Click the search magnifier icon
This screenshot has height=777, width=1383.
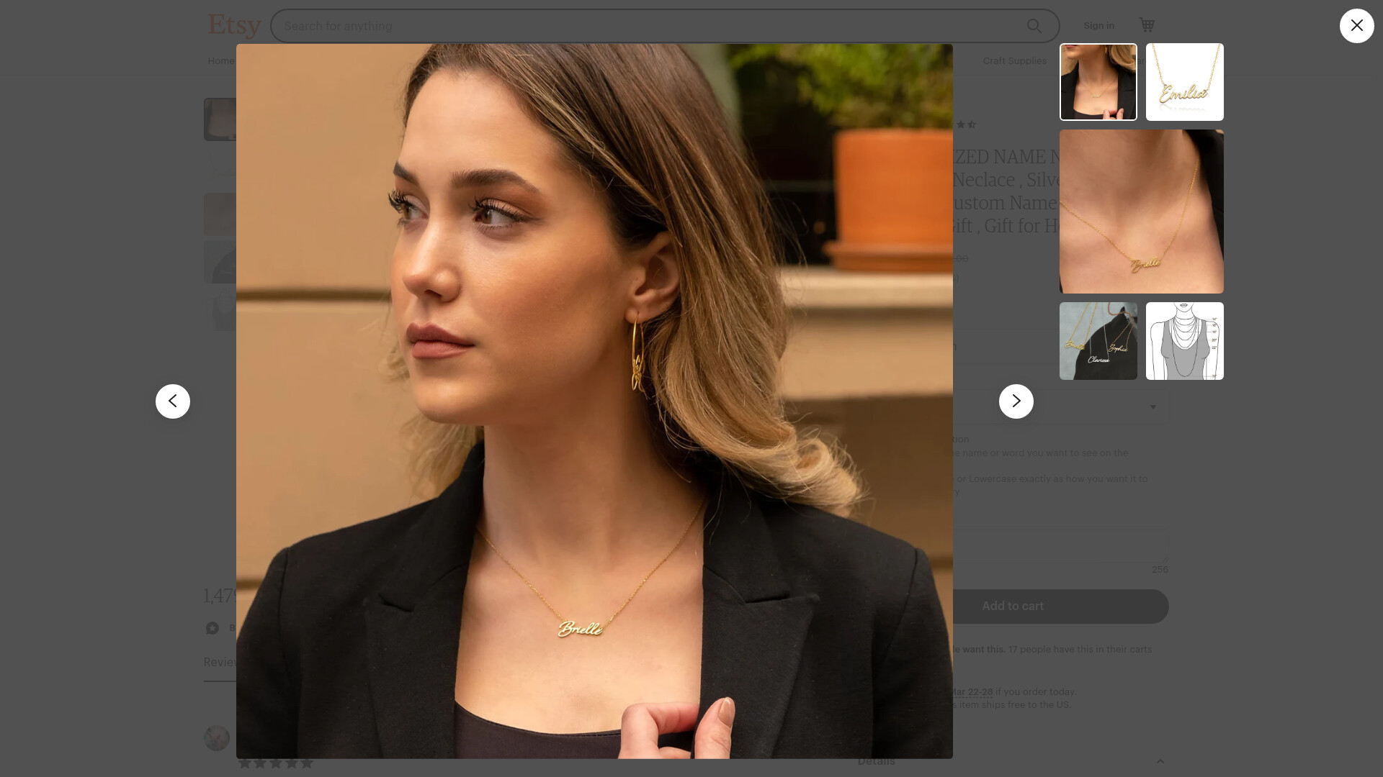[1034, 26]
